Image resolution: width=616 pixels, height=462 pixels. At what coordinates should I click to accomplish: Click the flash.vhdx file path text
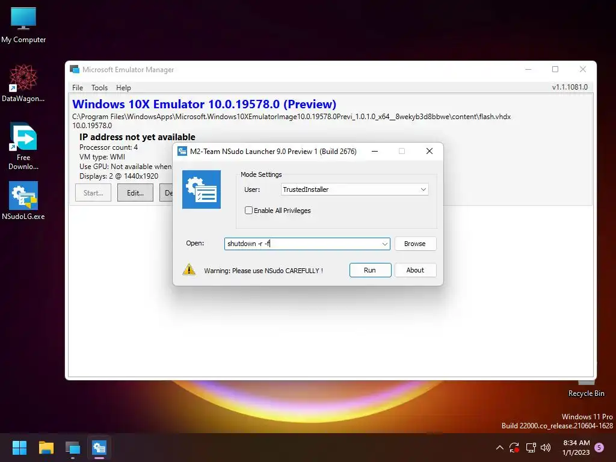coord(292,117)
